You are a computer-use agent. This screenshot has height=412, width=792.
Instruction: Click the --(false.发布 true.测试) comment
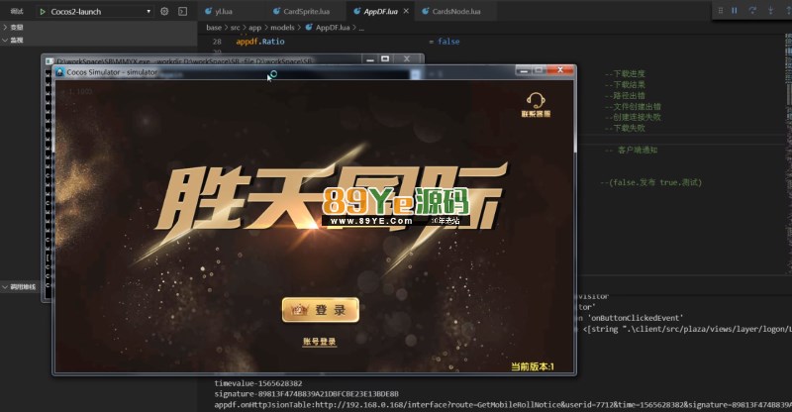click(x=650, y=182)
